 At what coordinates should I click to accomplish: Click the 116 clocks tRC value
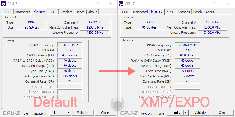[x=70, y=76]
